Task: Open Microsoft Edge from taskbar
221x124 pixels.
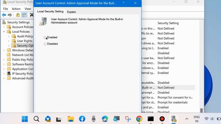Action: pyautogui.click(x=105, y=119)
